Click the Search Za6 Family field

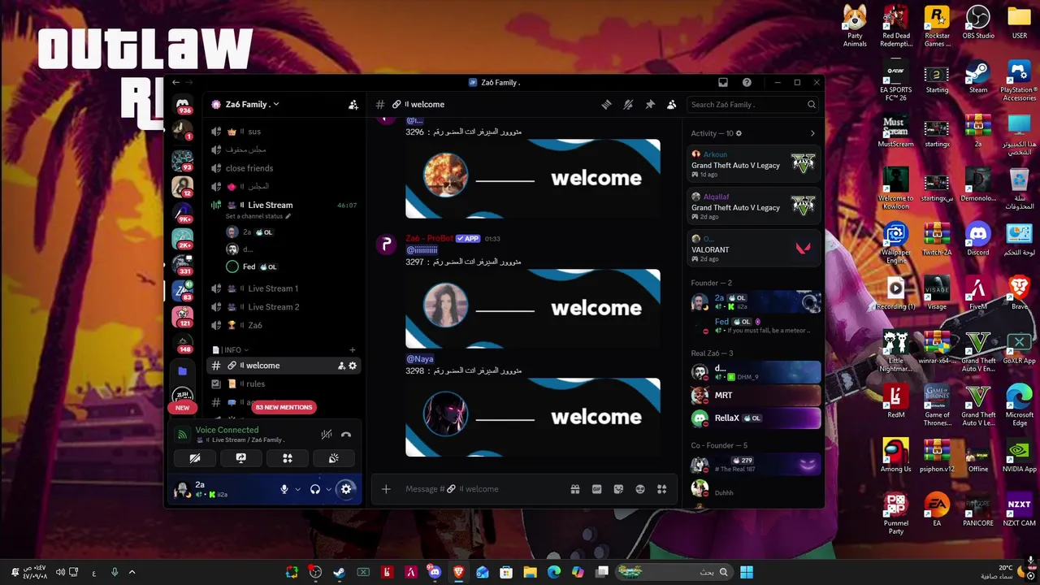(752, 104)
